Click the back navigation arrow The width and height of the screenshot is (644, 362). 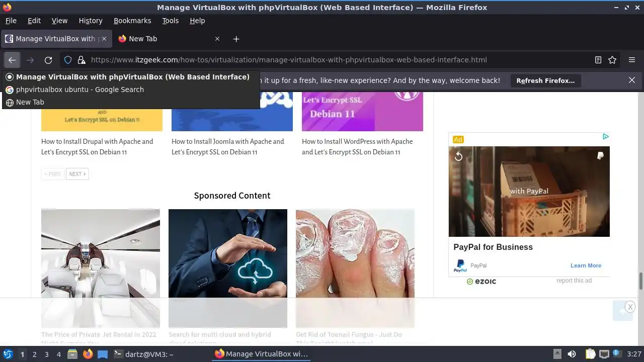(12, 60)
